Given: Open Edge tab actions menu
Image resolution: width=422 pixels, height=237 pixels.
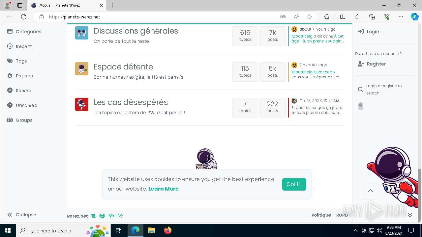Looking at the screenshot, I should [20, 5].
